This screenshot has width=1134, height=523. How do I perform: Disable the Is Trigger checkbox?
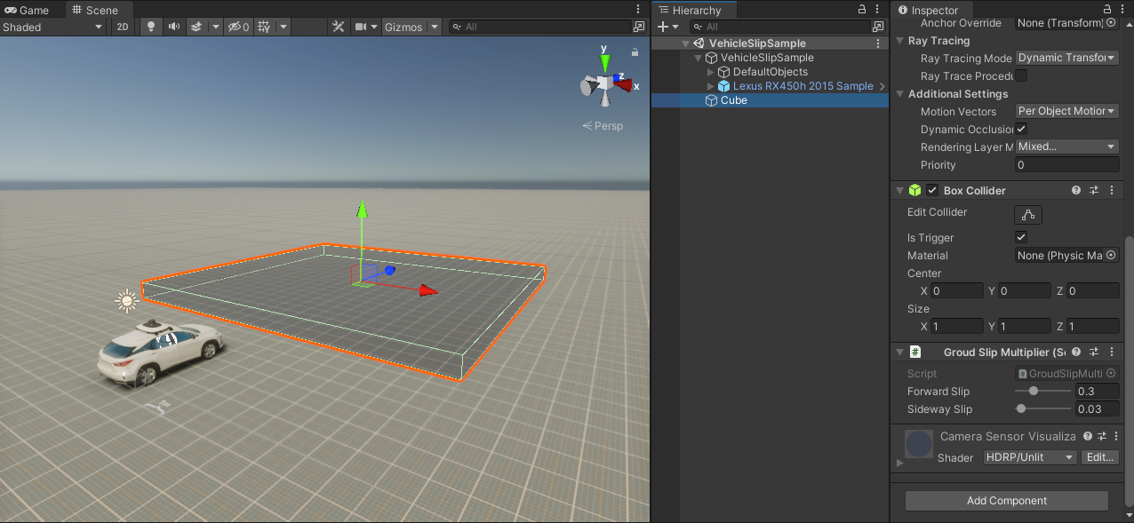pyautogui.click(x=1021, y=237)
